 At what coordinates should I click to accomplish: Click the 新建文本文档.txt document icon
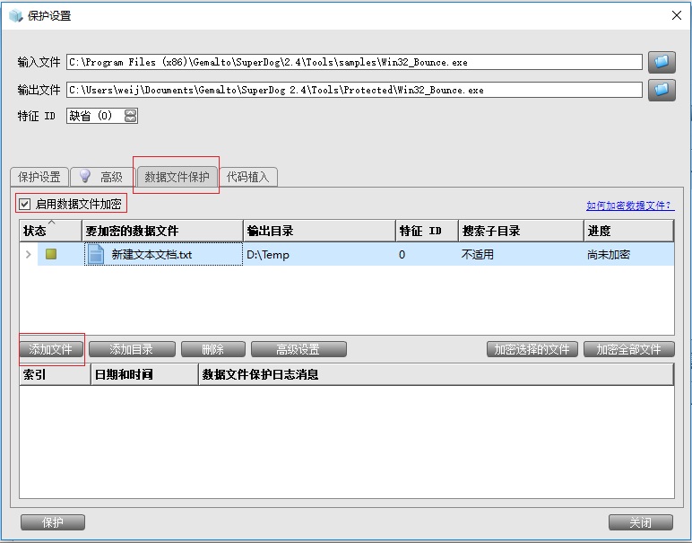point(96,254)
